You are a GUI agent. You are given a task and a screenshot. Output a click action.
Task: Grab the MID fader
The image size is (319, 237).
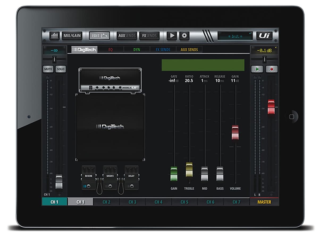204,174
